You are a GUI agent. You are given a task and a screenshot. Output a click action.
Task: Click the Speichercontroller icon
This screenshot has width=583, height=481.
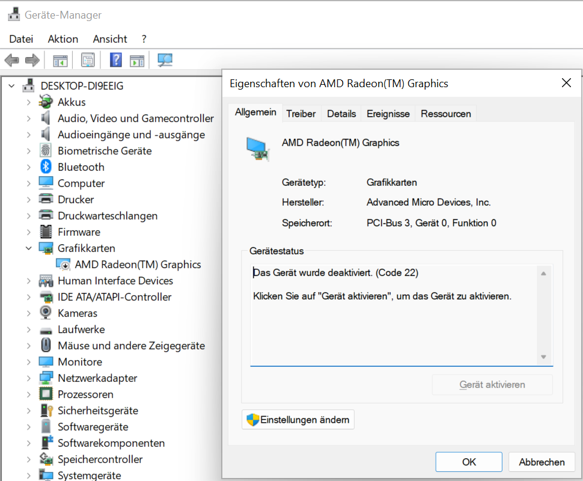click(46, 459)
